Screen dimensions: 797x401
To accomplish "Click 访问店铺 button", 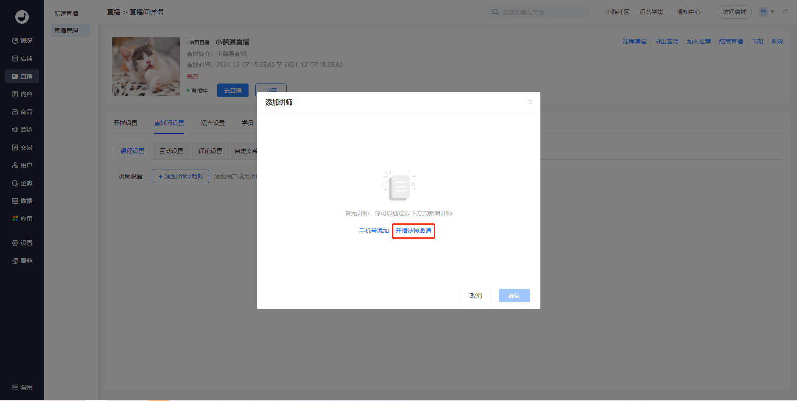I will 735,12.
